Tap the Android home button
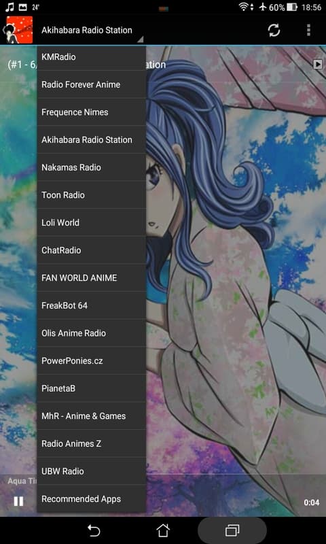 (x=163, y=530)
